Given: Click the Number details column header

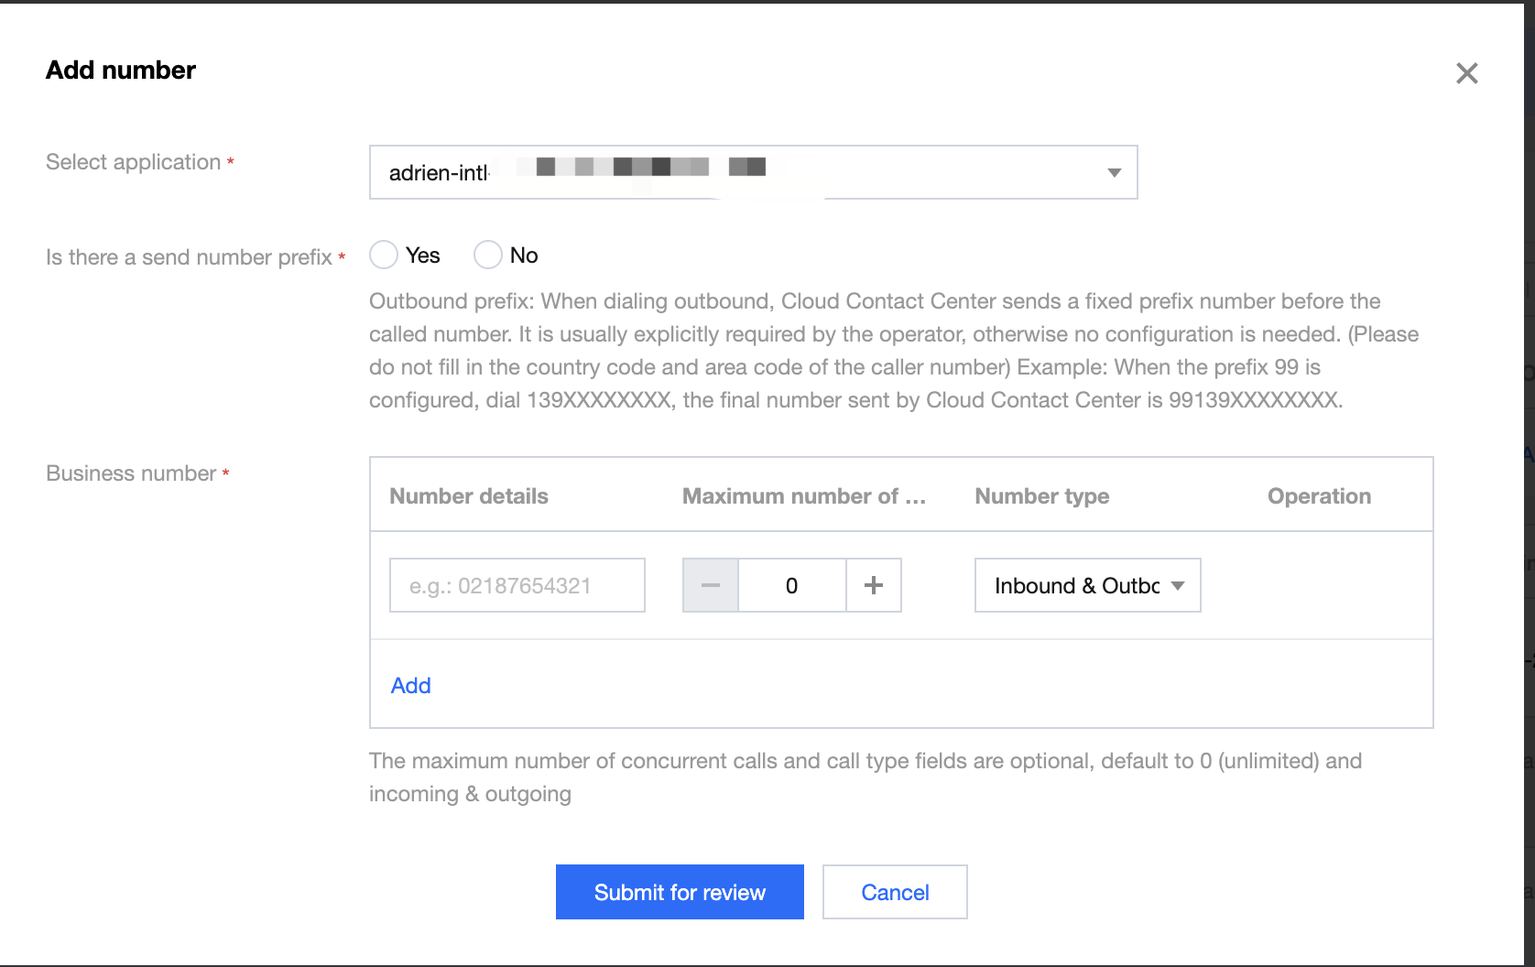Looking at the screenshot, I should (468, 495).
